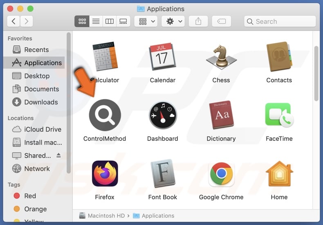The height and width of the screenshot is (225, 323).
Task: Open the Chess app icon
Action: tap(221, 57)
